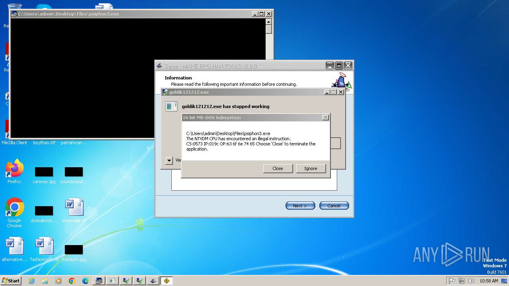Launch Microsoft Edge from the taskbar

point(85,281)
